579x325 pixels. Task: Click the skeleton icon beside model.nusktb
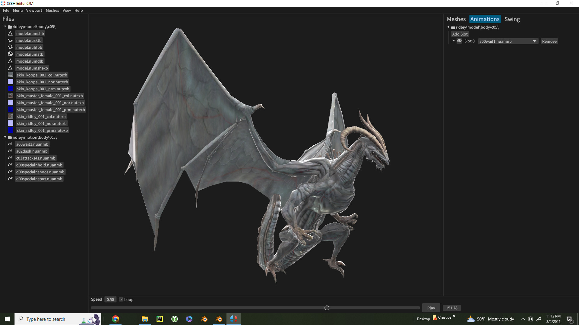(x=10, y=40)
